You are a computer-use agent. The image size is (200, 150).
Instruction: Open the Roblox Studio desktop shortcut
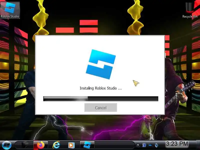click(10, 10)
